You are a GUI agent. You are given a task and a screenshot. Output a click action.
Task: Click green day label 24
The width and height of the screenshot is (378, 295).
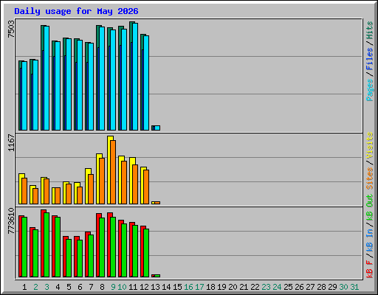click(277, 287)
